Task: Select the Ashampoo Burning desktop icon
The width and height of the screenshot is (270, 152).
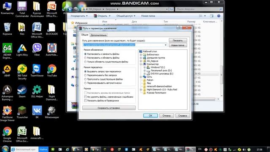Action: (7, 93)
